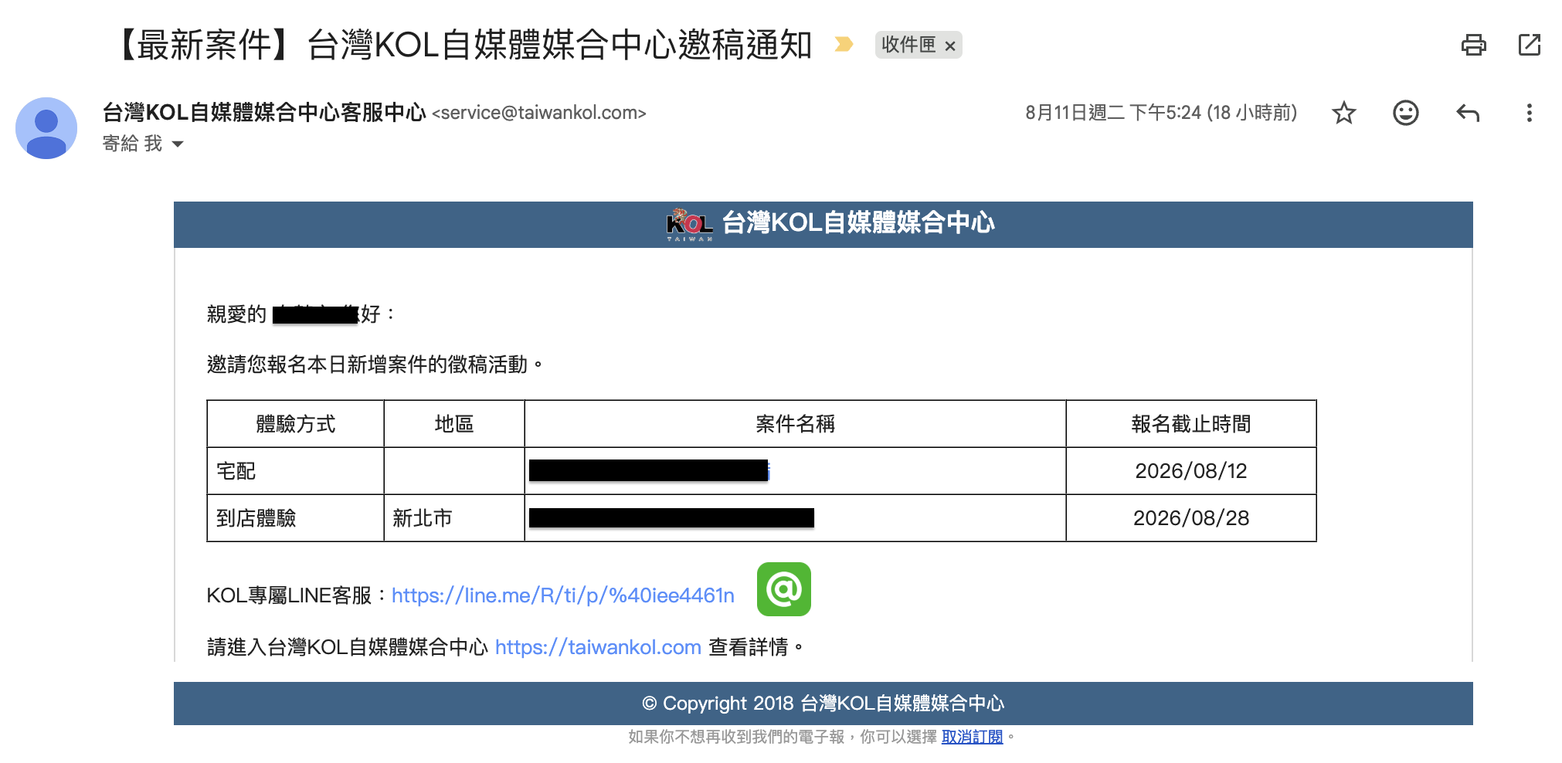Click the deadline date 2026/08/12
This screenshot has height=763, width=1562.
pos(1191,471)
